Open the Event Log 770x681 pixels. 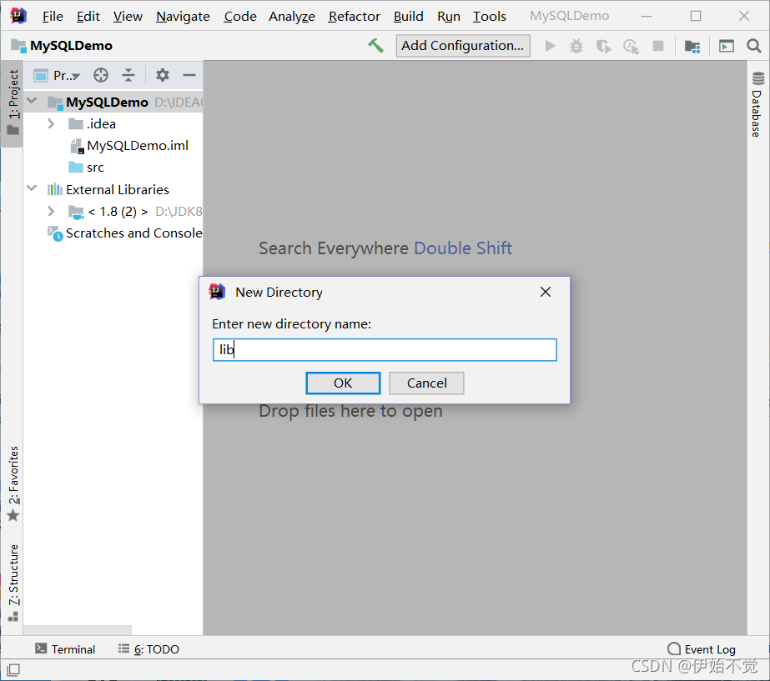(702, 649)
